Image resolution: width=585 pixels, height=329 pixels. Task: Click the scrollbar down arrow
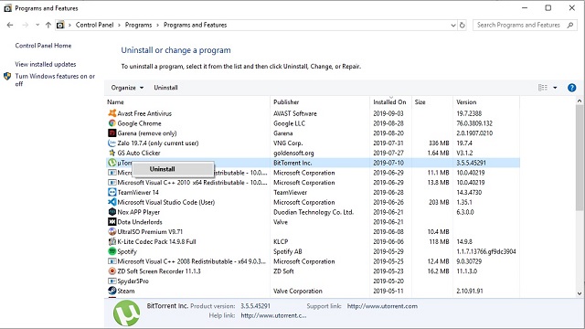(580, 293)
